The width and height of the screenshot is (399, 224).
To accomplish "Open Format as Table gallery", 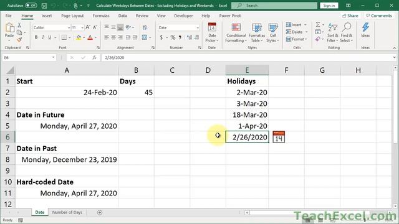I will (257, 32).
